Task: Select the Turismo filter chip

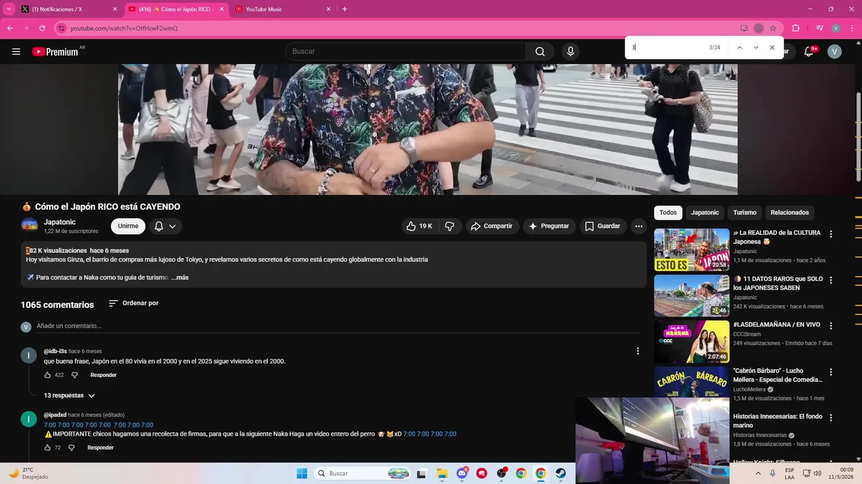Action: click(745, 212)
